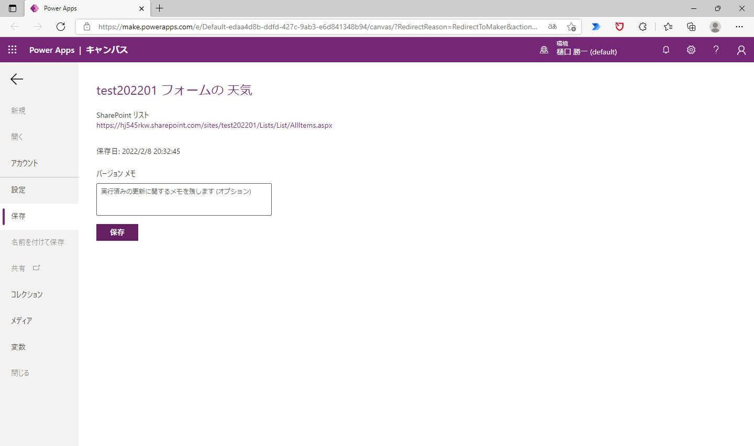Image resolution: width=754 pixels, height=446 pixels.
Task: Open the tab actions menu icon
Action: 13,8
